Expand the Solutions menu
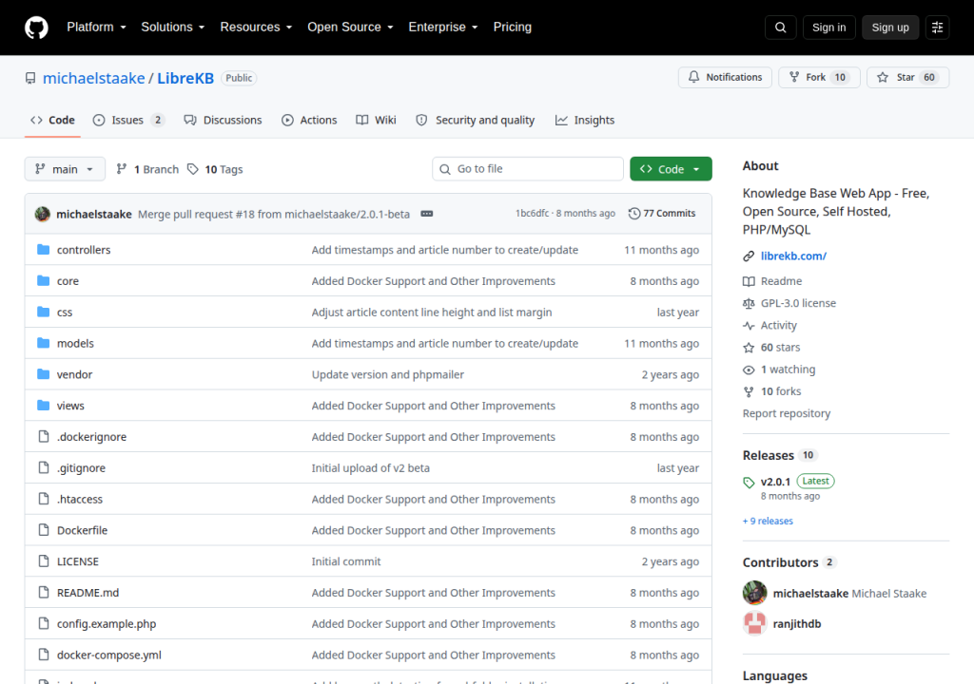This screenshot has height=684, width=974. click(x=173, y=28)
